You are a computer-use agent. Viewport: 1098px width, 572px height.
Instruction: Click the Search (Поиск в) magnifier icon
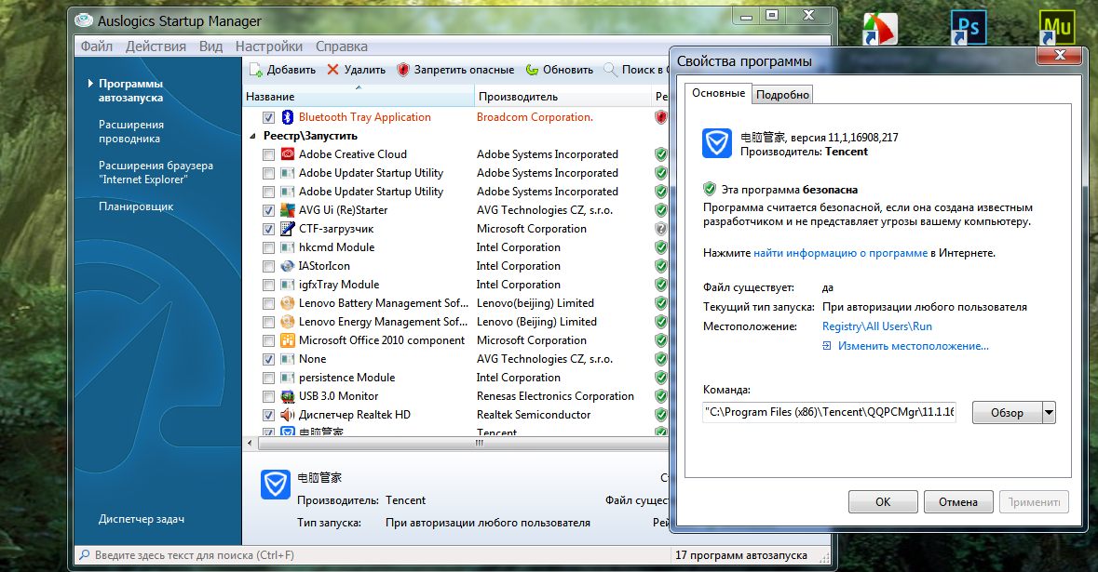pyautogui.click(x=610, y=69)
